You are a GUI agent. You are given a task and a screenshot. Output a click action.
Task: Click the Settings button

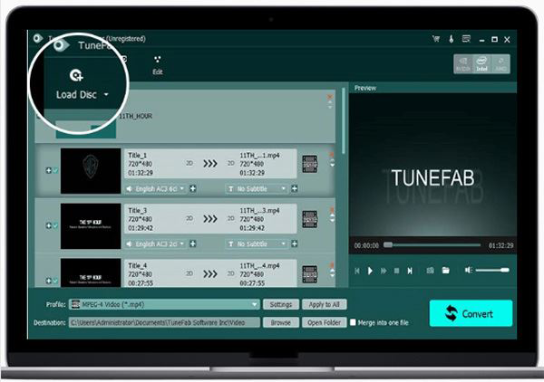(281, 304)
